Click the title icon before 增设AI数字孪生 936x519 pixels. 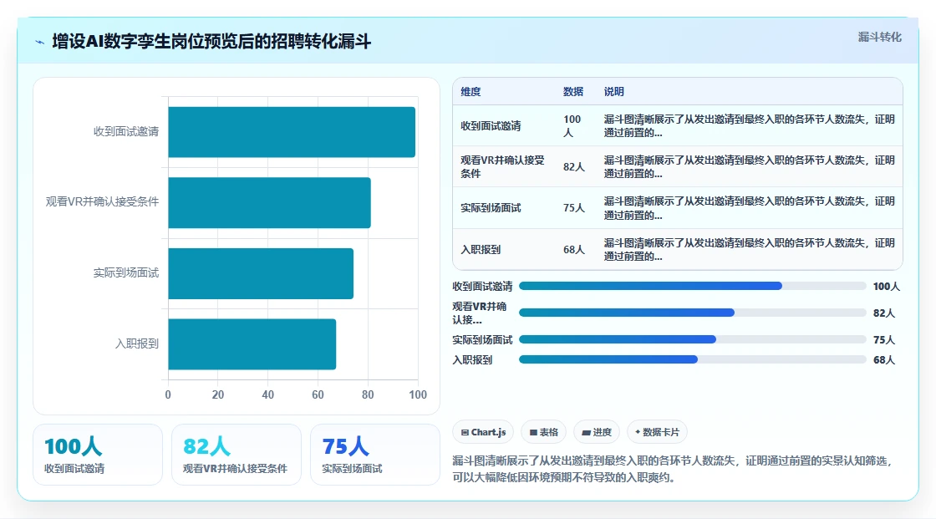(40, 42)
